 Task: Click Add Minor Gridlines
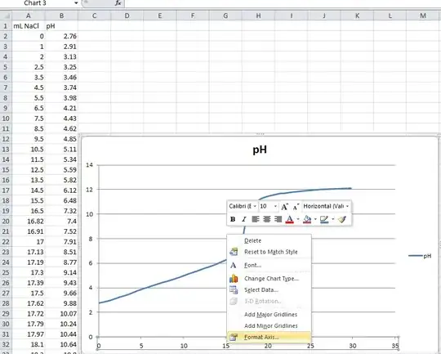coord(269,326)
